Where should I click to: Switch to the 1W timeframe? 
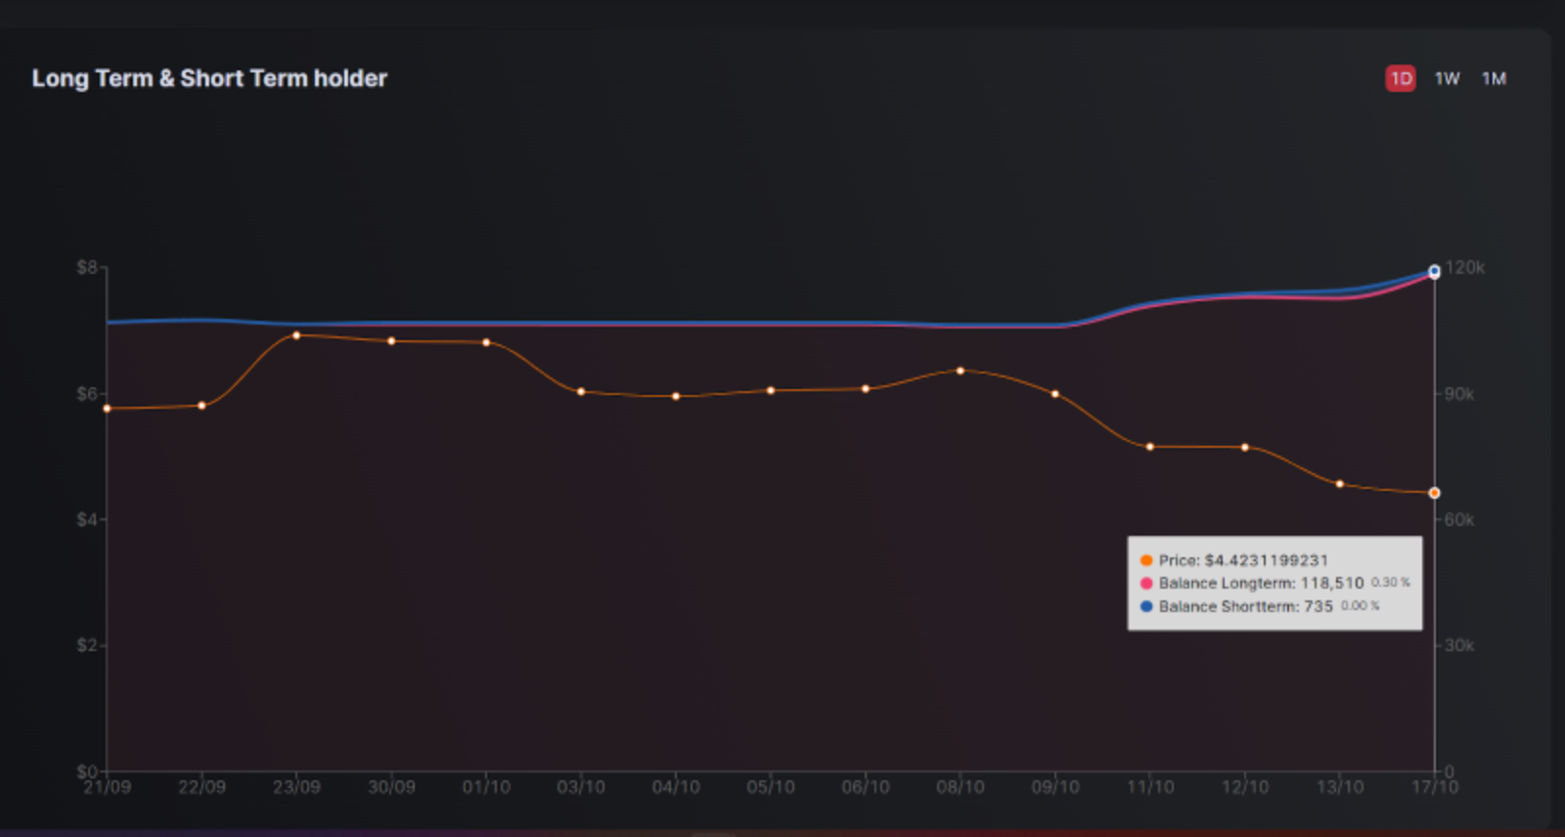tap(1447, 78)
